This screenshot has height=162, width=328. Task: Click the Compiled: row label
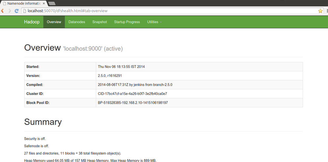(35, 85)
